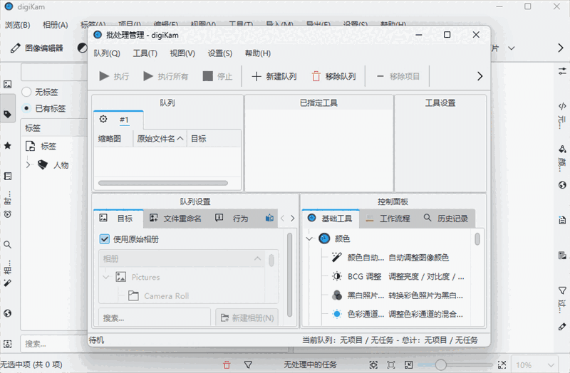Select the 已有标签 radio button
The height and width of the screenshot is (373, 570).
pos(26,108)
